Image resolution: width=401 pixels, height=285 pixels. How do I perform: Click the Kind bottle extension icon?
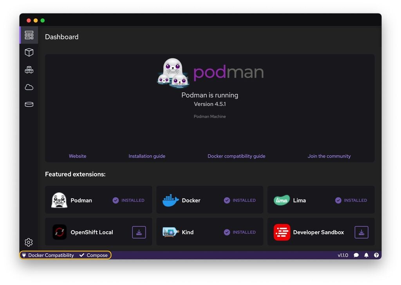click(171, 232)
